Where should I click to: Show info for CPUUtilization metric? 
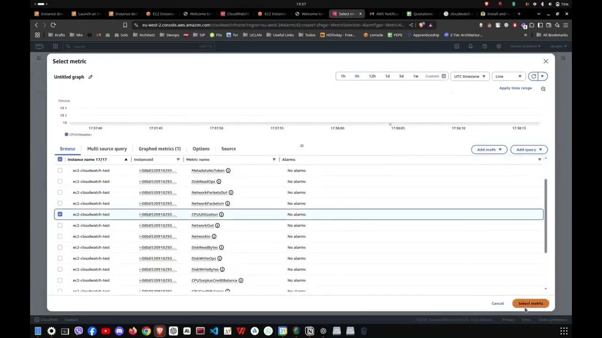click(222, 215)
